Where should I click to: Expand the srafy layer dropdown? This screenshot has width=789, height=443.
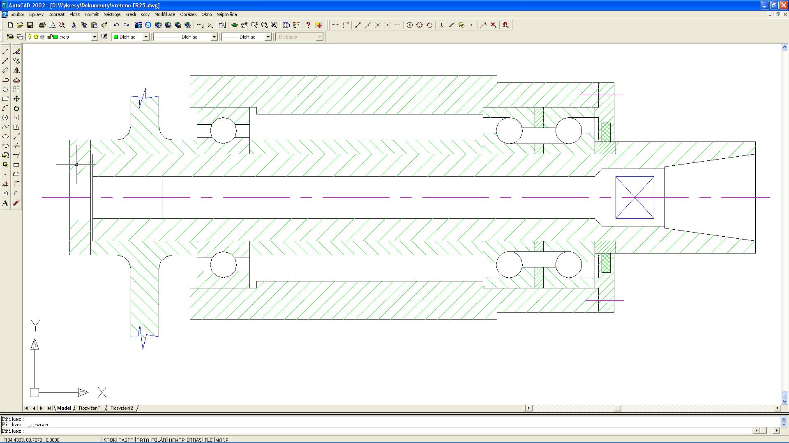(94, 37)
